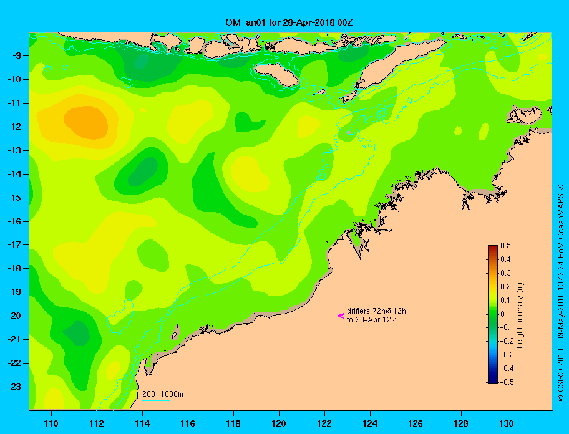Click latitude label '-12' on the axis
The width and height of the screenshot is (569, 434).
point(14,127)
